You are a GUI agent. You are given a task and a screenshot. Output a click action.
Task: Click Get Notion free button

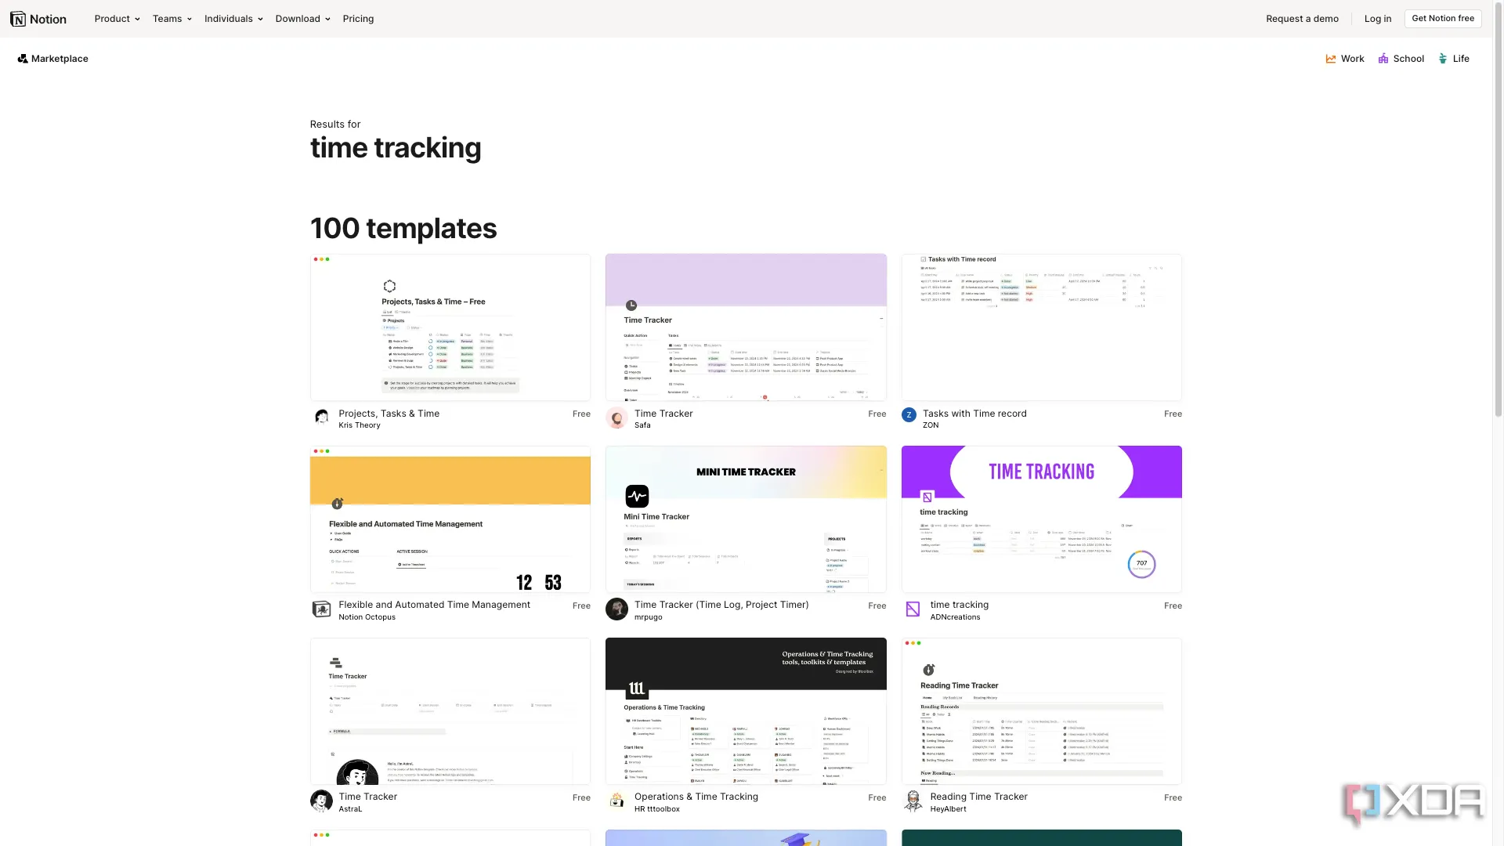pyautogui.click(x=1443, y=19)
